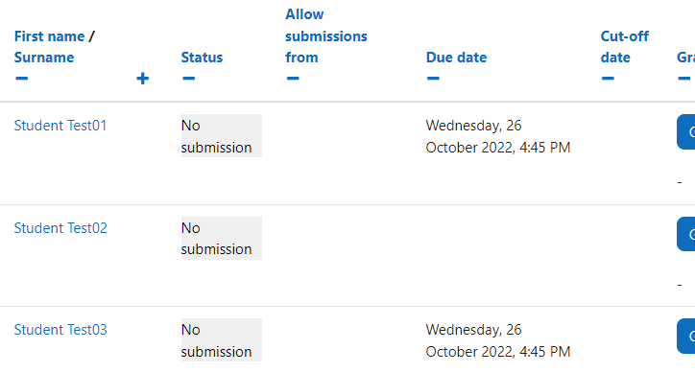Sort by Due date header

(456, 58)
